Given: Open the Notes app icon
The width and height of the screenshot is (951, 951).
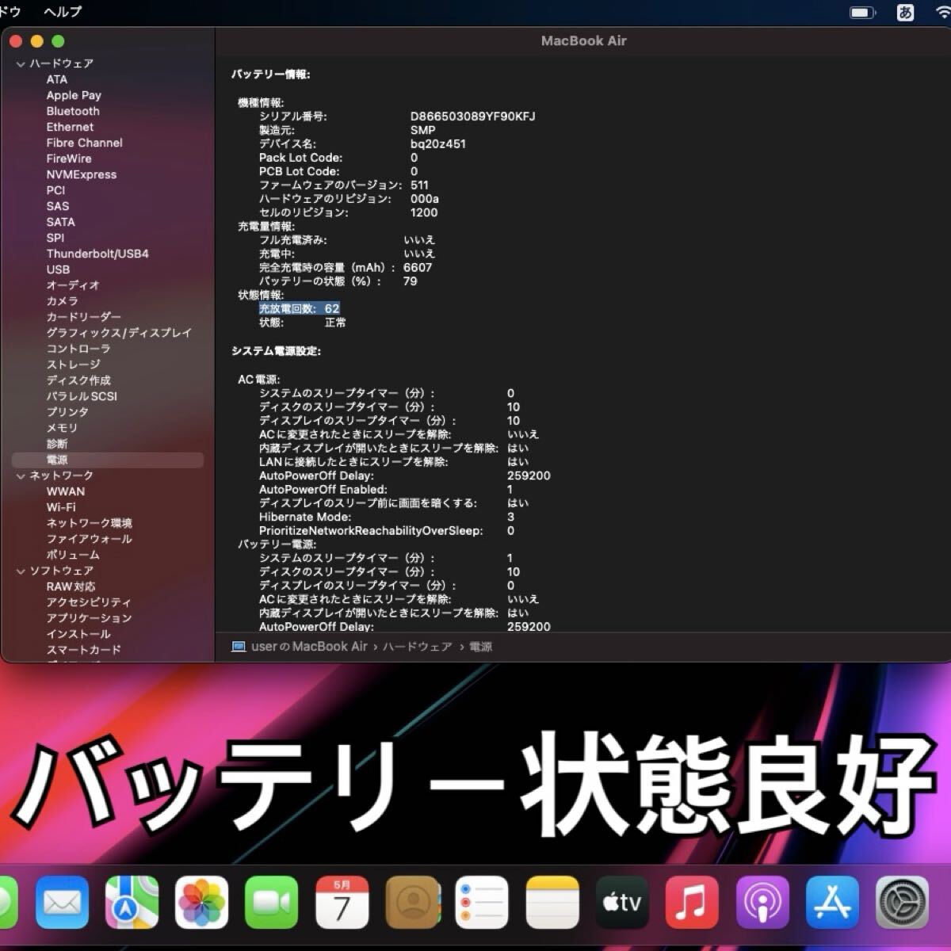Looking at the screenshot, I should pyautogui.click(x=552, y=902).
